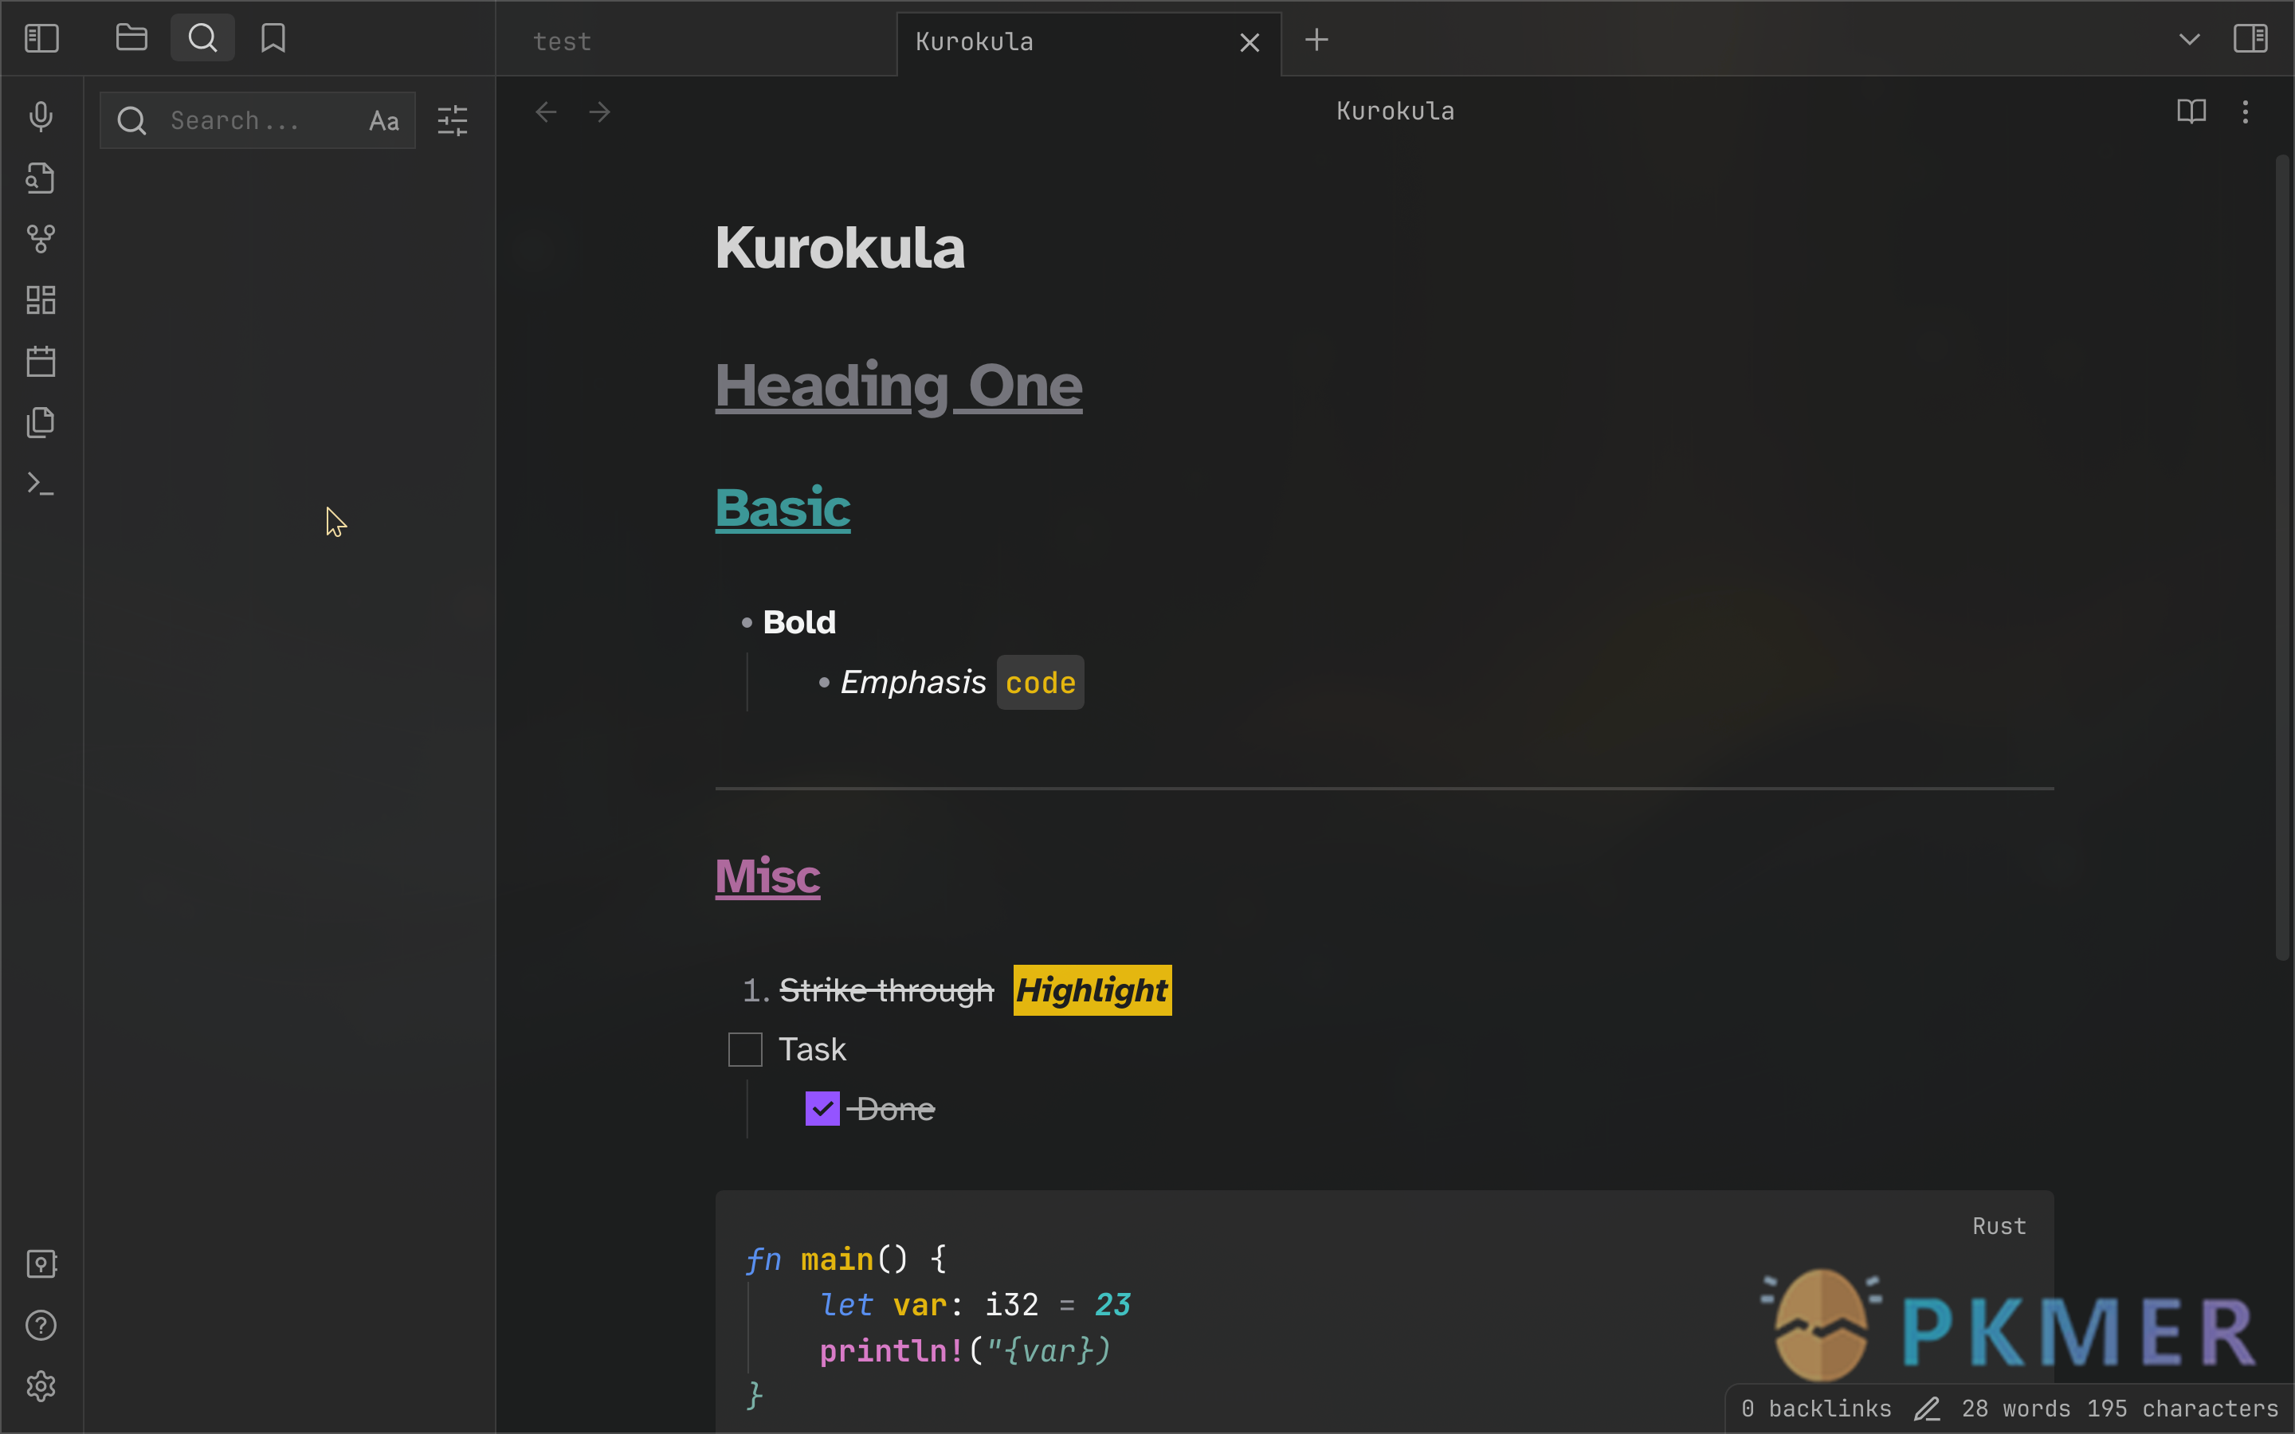Open the bookmarks pane icon
The width and height of the screenshot is (2295, 1434).
(273, 38)
